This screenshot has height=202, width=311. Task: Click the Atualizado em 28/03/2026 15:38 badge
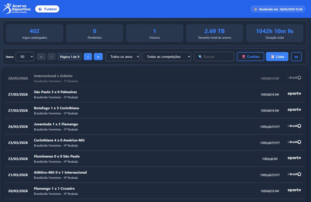(278, 9)
